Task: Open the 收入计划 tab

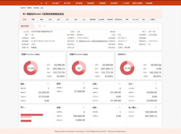Action: 135,20
